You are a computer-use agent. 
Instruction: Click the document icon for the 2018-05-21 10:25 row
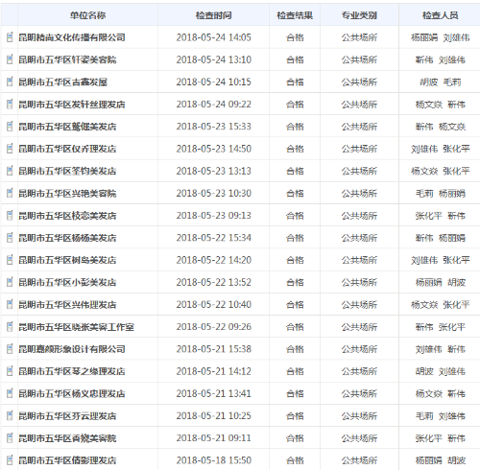(10, 415)
